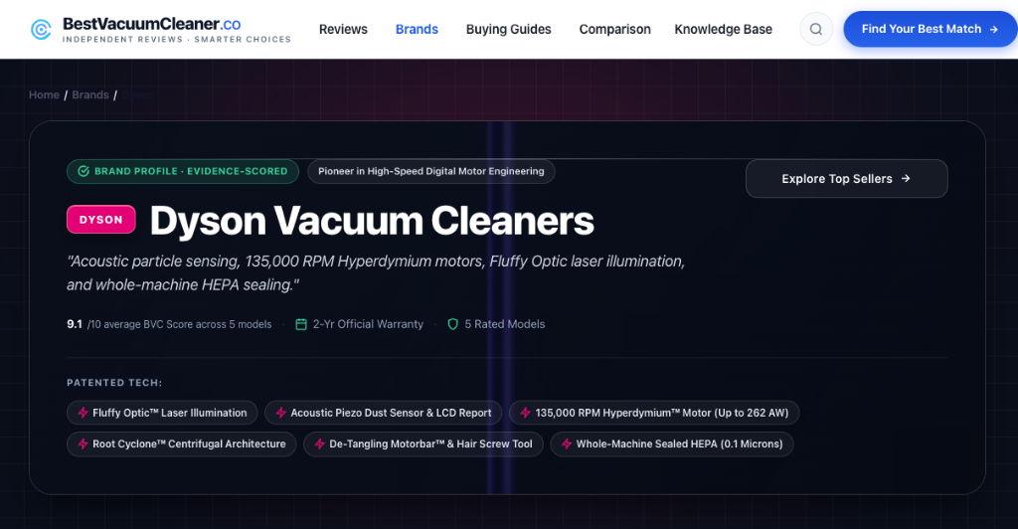This screenshot has width=1018, height=529.
Task: Click the Brand Profile Evidence-Scored badge
Action: (183, 171)
